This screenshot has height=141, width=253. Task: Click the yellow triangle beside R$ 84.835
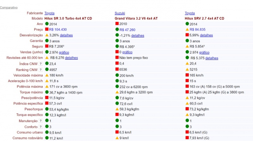(x=187, y=29)
